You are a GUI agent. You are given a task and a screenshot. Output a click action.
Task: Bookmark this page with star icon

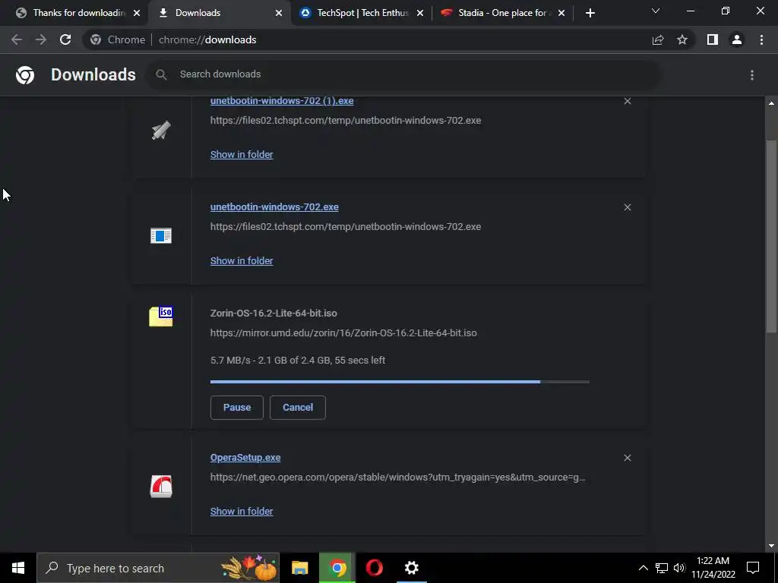tap(682, 39)
